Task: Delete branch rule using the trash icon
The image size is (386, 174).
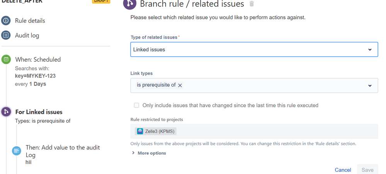Action: click(x=252, y=4)
